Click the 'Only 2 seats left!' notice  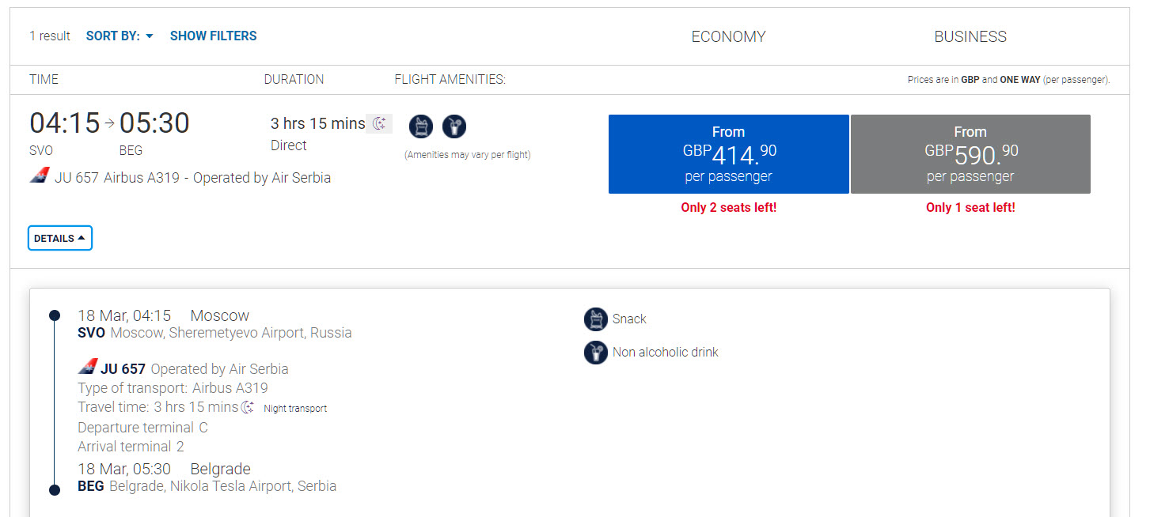point(728,208)
